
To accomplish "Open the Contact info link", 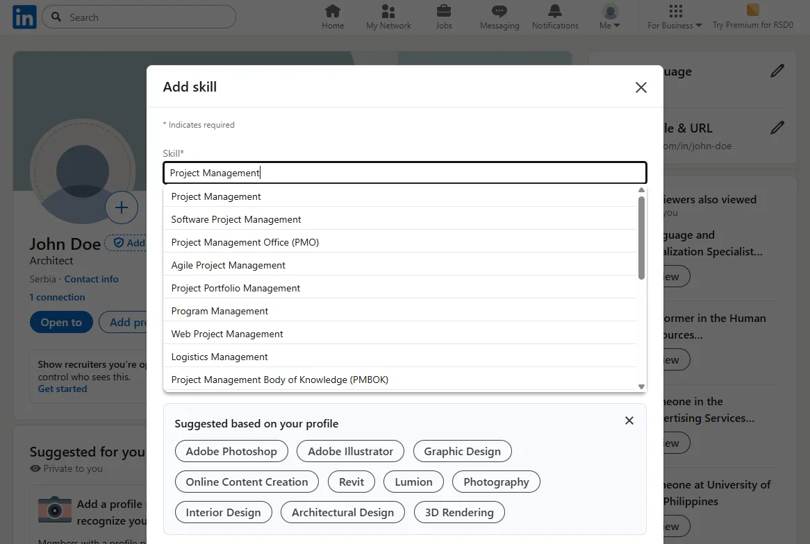I will [91, 279].
